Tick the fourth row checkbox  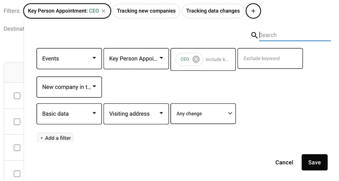tap(17, 174)
